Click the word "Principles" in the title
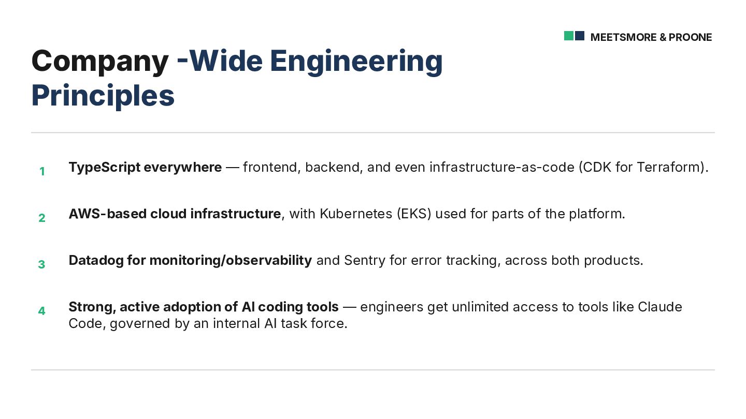The height and width of the screenshot is (419, 746). point(103,95)
